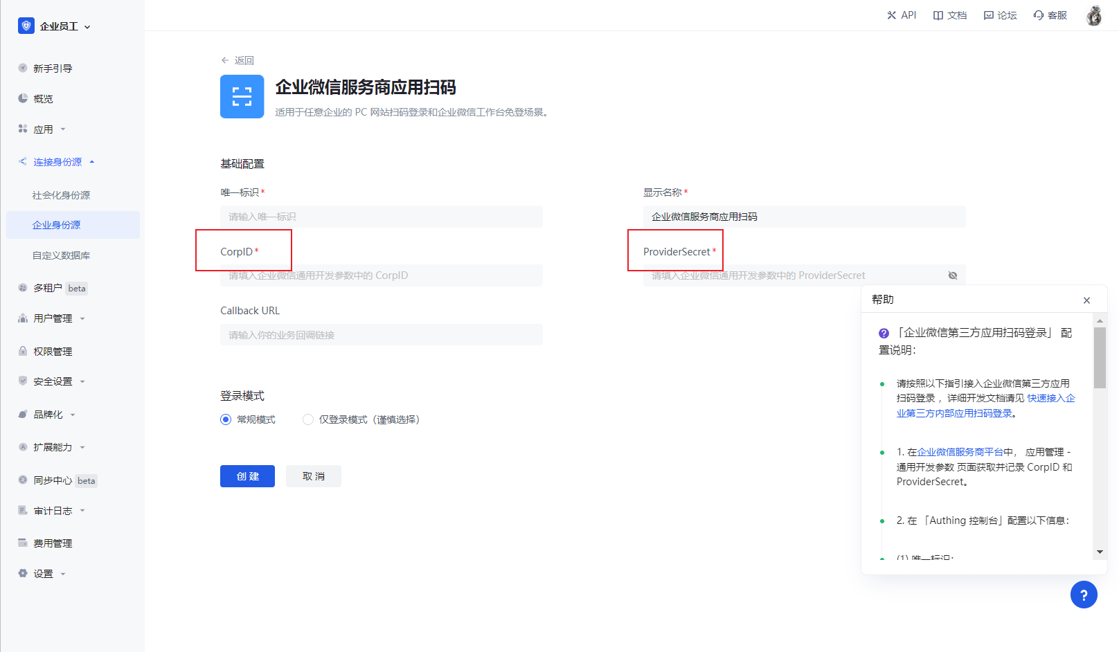
Task: Click the CorpID input field
Action: click(x=381, y=275)
